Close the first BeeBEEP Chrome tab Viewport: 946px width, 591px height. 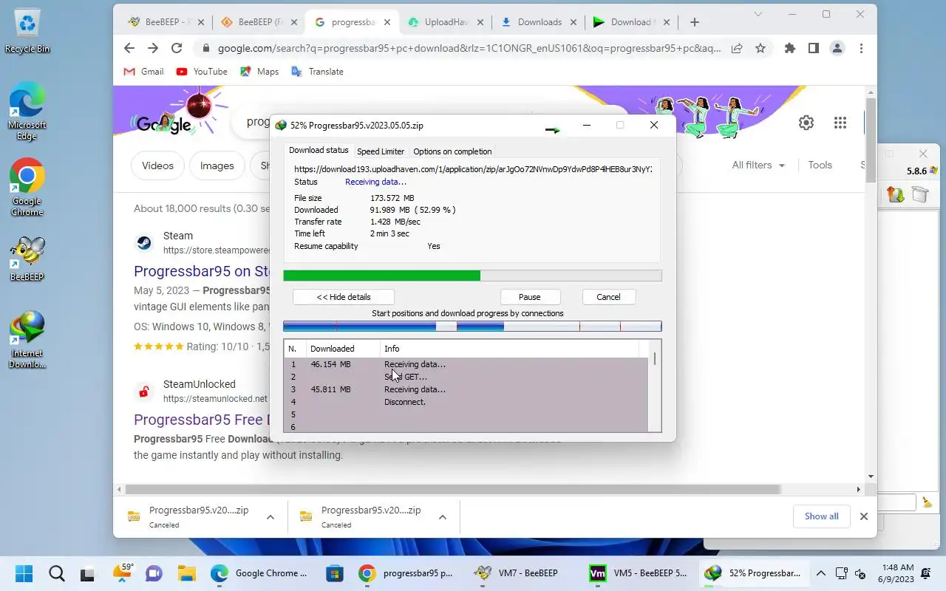pos(201,22)
